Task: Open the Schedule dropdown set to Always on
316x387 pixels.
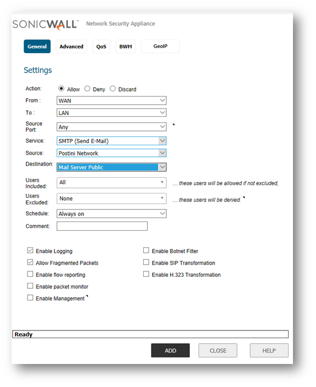Action: (x=111, y=214)
